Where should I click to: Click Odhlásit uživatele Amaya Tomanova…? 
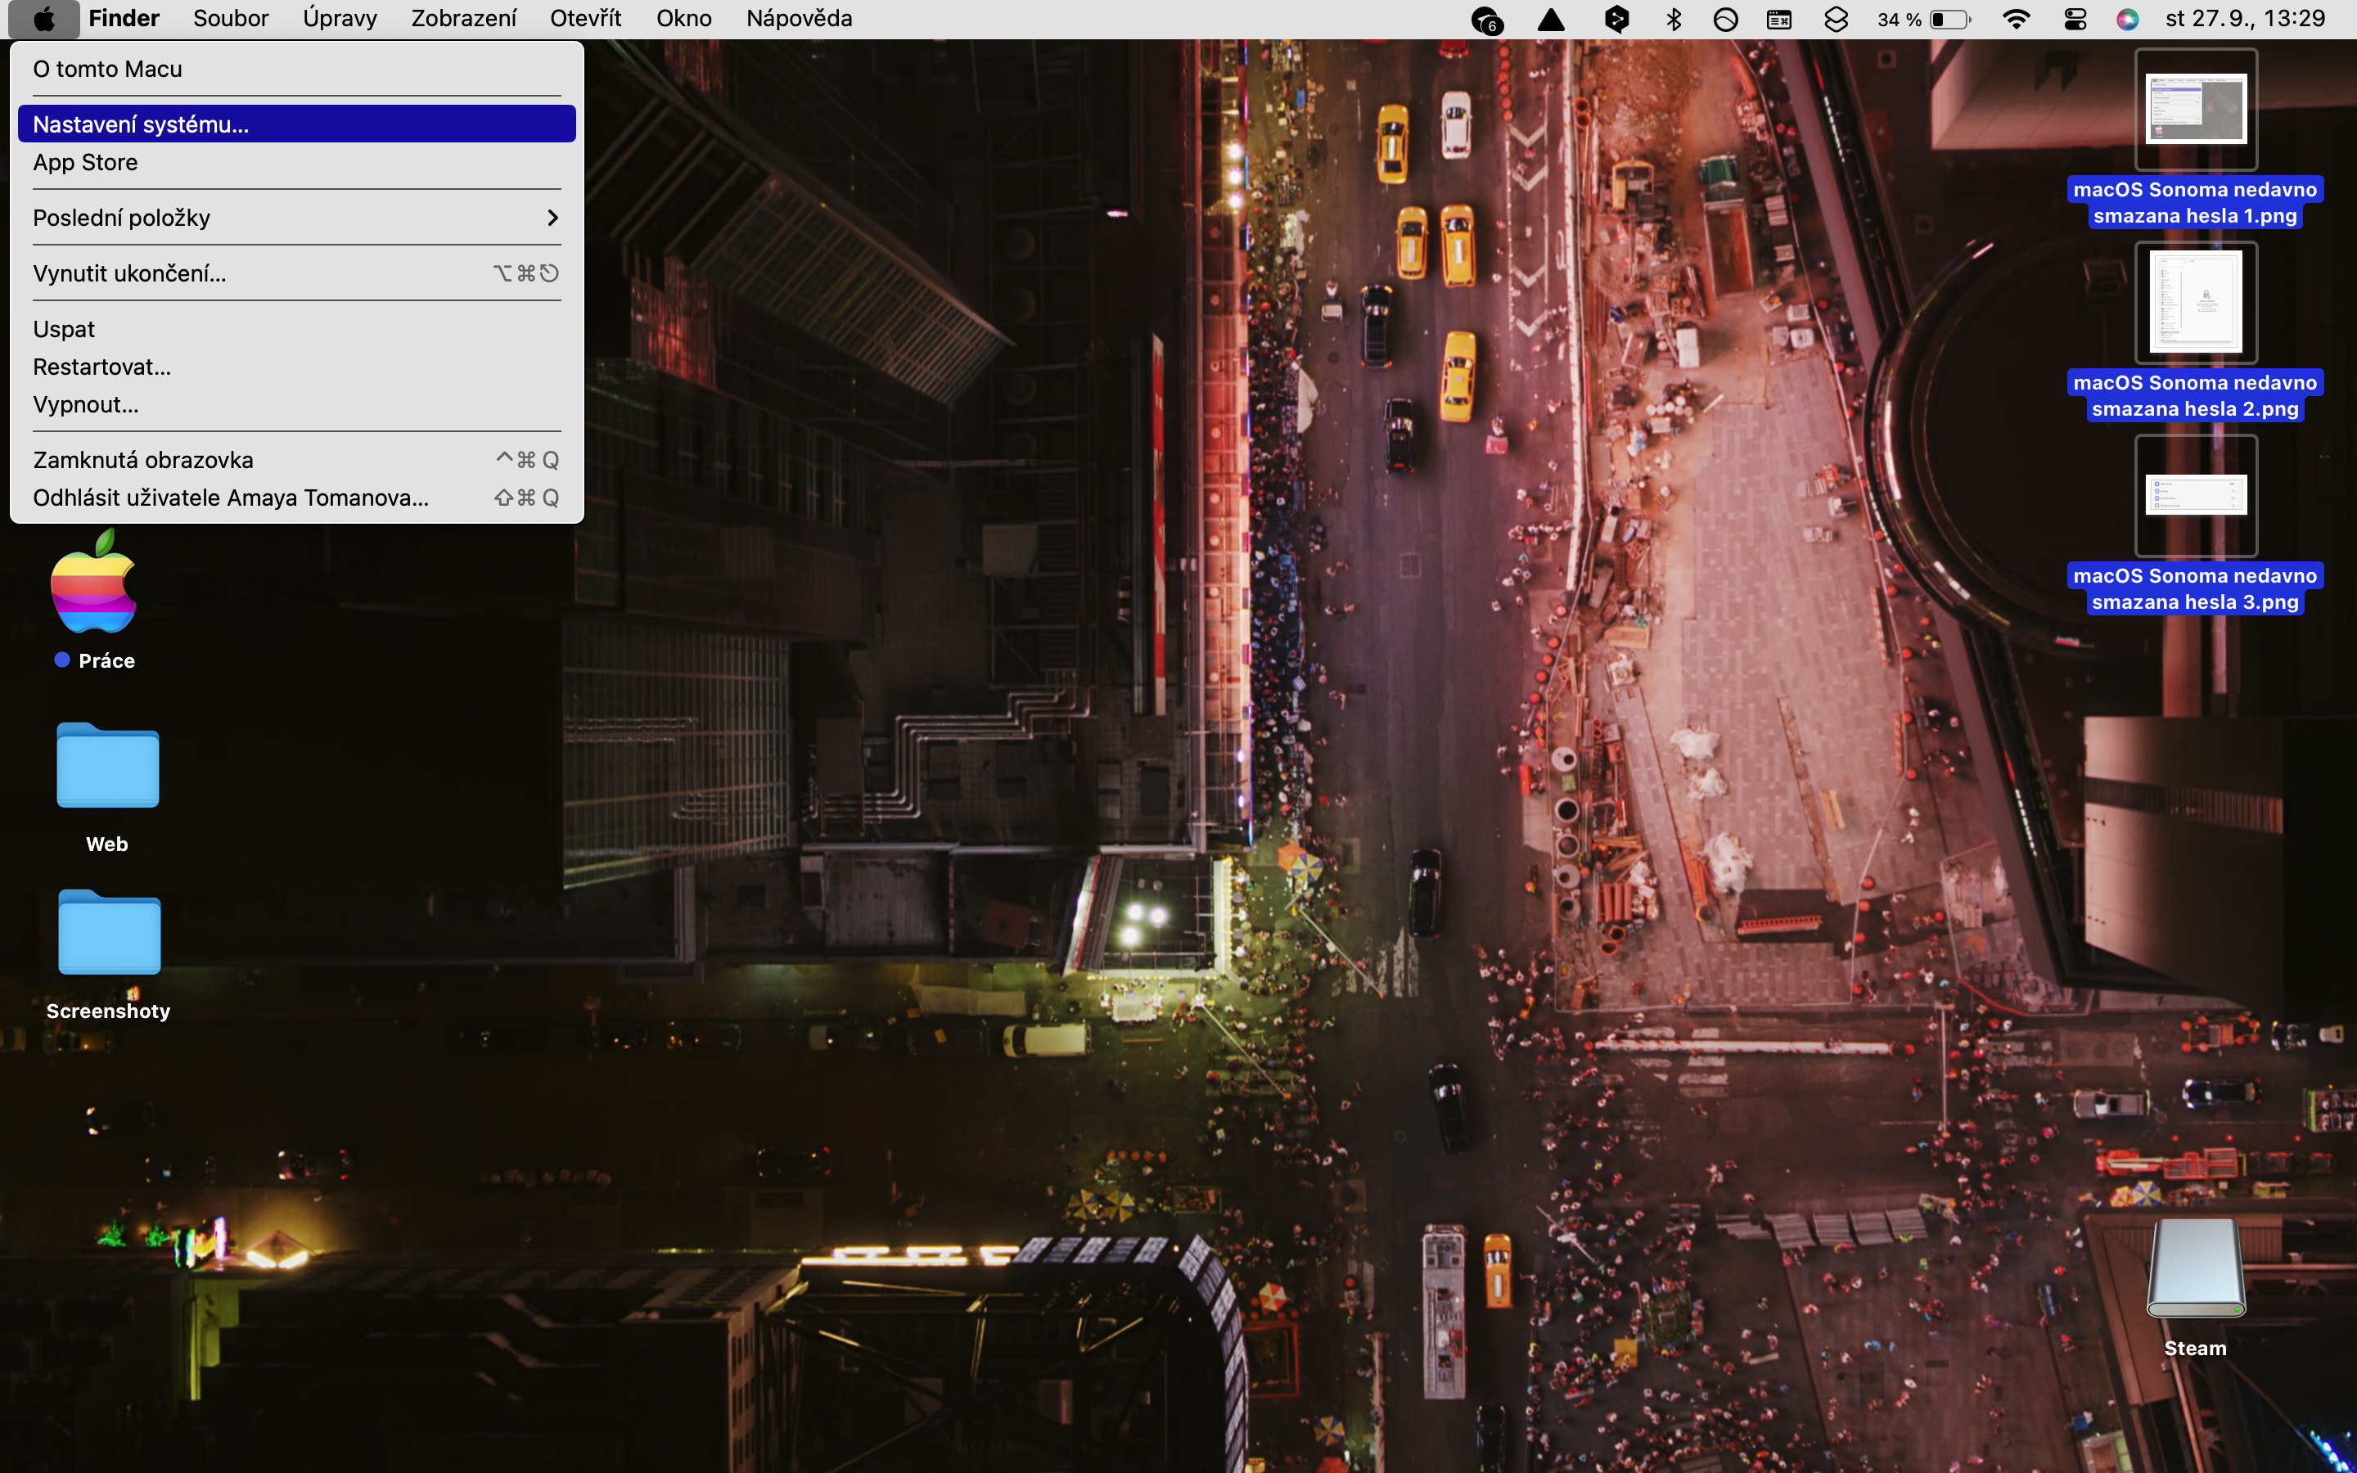pos(231,498)
